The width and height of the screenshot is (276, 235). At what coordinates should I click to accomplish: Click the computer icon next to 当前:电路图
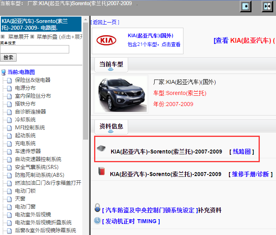(3, 72)
